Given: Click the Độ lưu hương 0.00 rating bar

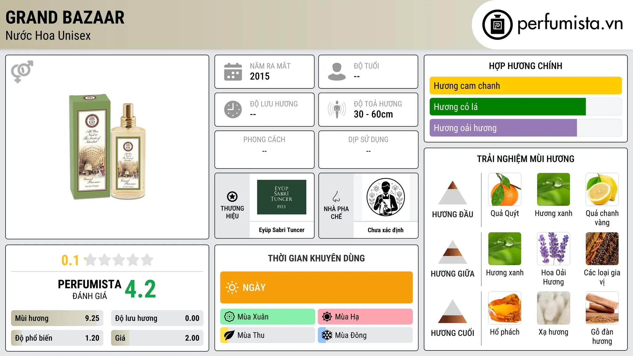Looking at the screenshot, I should (x=157, y=318).
